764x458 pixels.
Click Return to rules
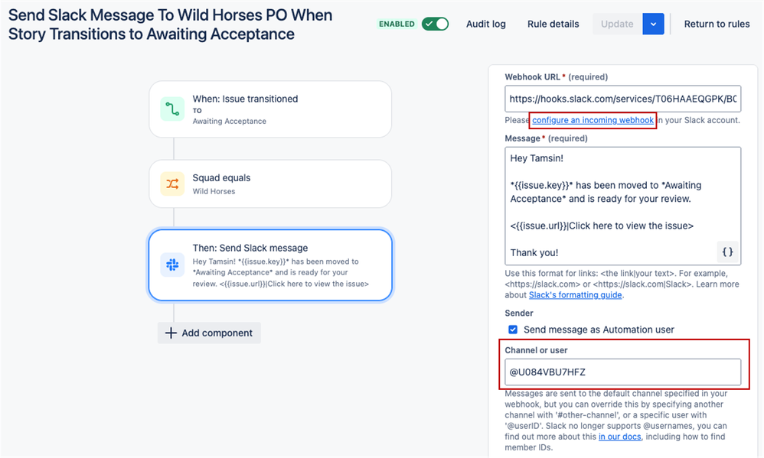[x=717, y=24]
